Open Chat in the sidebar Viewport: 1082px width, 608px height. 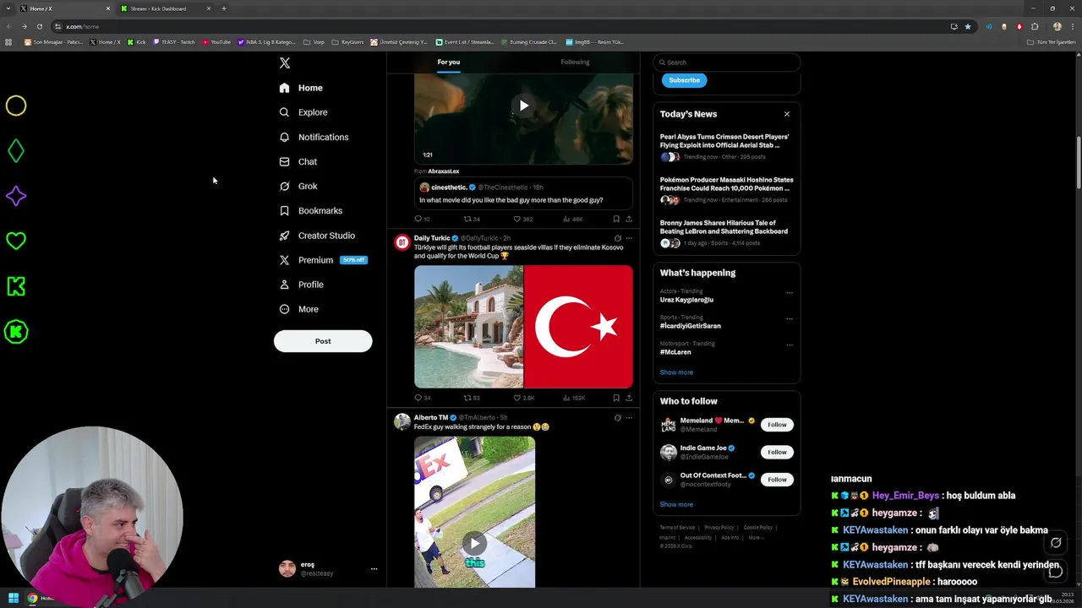[x=298, y=161]
